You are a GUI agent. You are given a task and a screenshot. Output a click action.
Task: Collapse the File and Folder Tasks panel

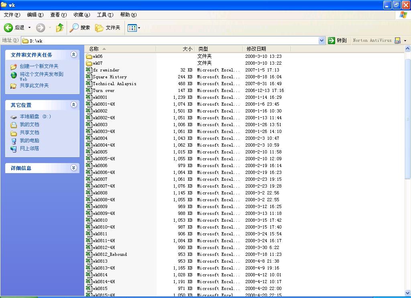click(x=74, y=54)
